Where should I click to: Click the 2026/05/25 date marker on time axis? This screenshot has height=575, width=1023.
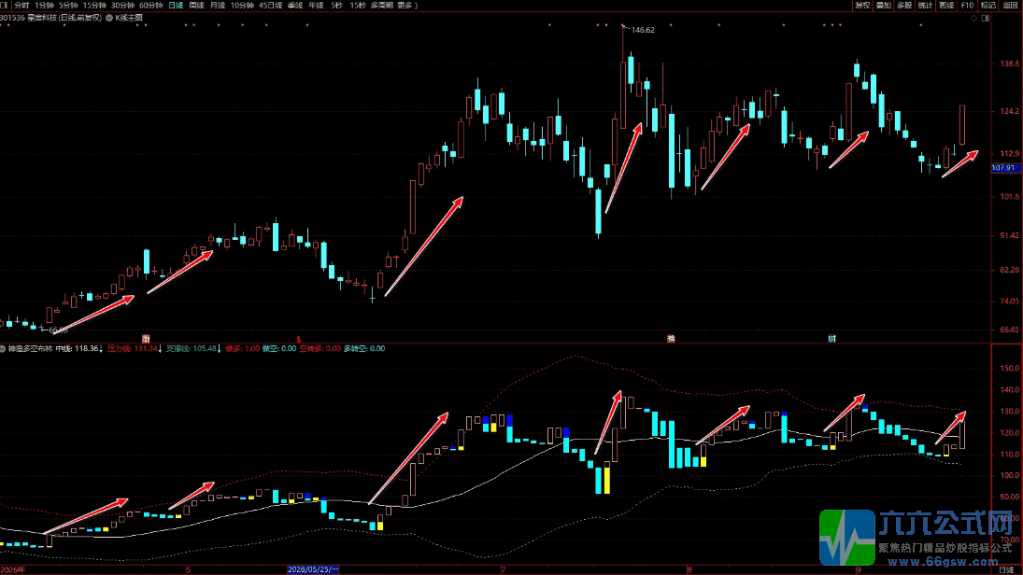(x=313, y=569)
